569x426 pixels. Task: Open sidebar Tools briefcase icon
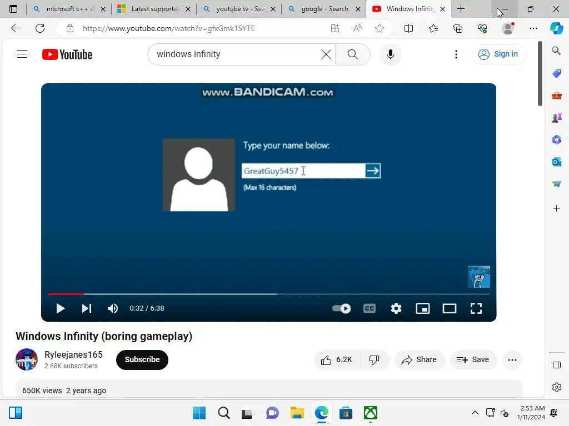tap(557, 95)
